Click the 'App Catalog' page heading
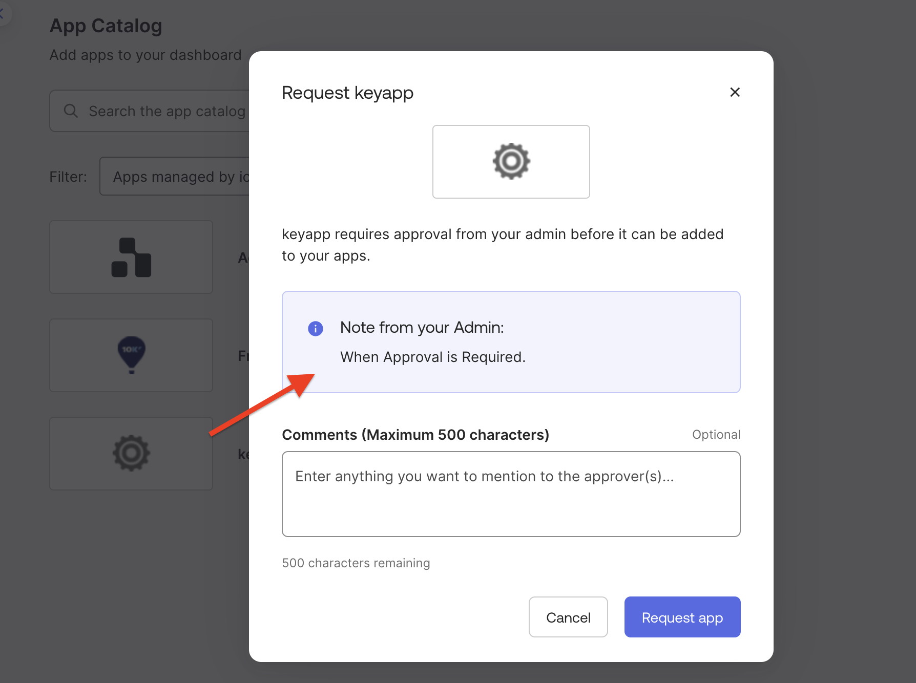This screenshot has height=683, width=916. (x=106, y=26)
